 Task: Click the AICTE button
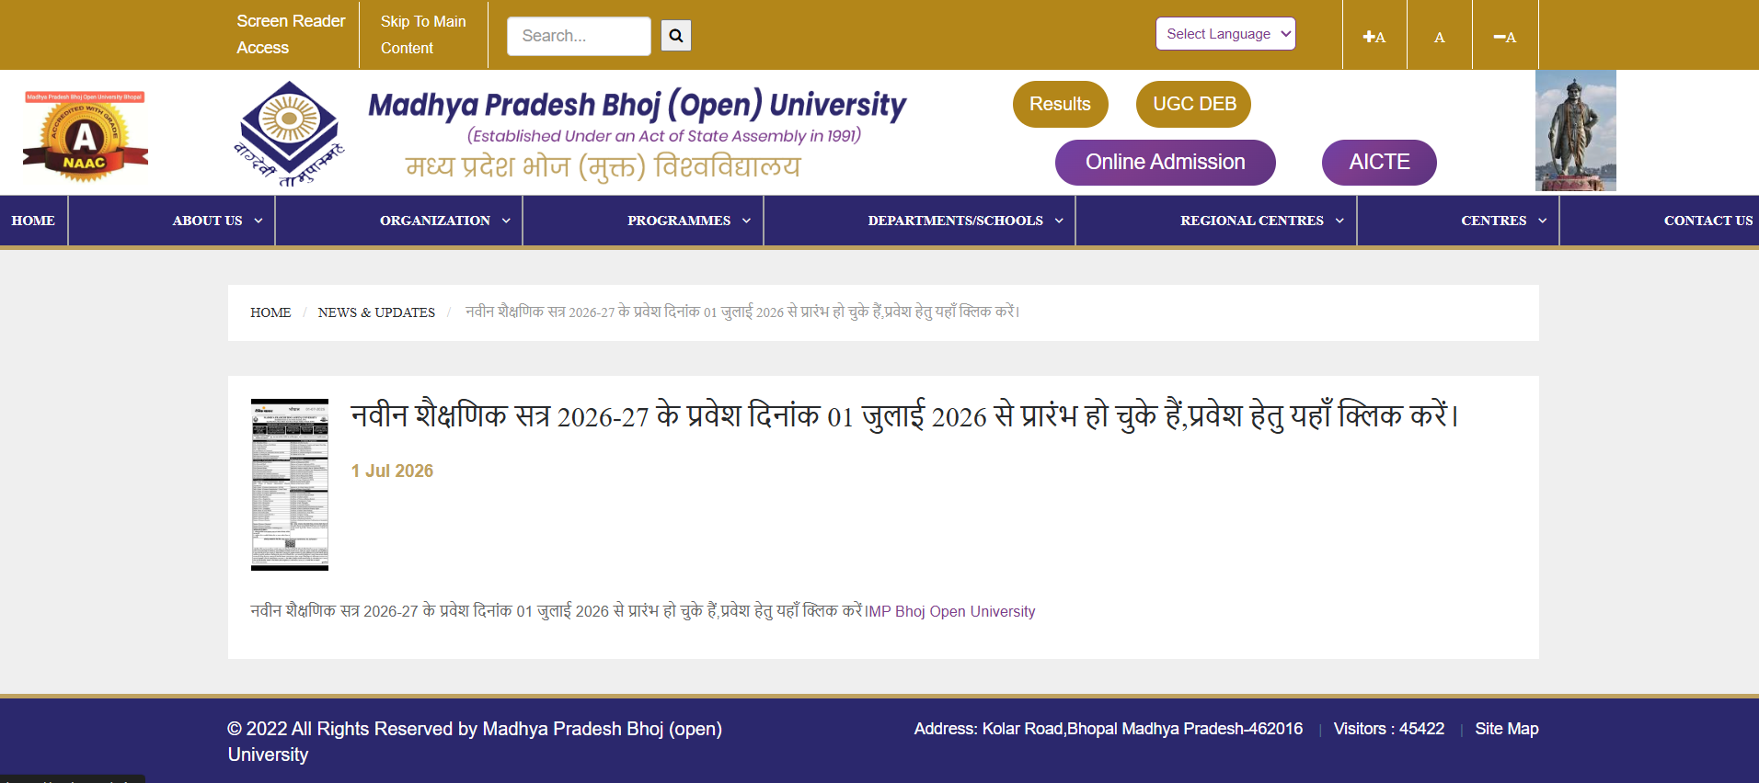[x=1379, y=163]
